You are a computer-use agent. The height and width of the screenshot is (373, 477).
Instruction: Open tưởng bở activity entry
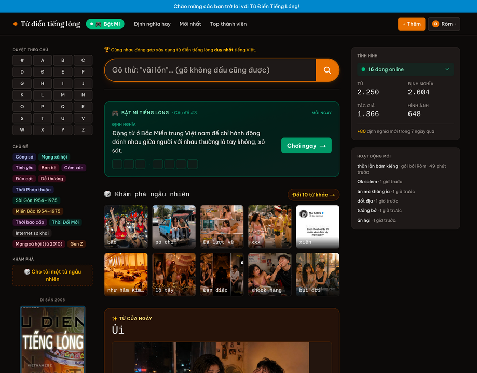tap(366, 210)
